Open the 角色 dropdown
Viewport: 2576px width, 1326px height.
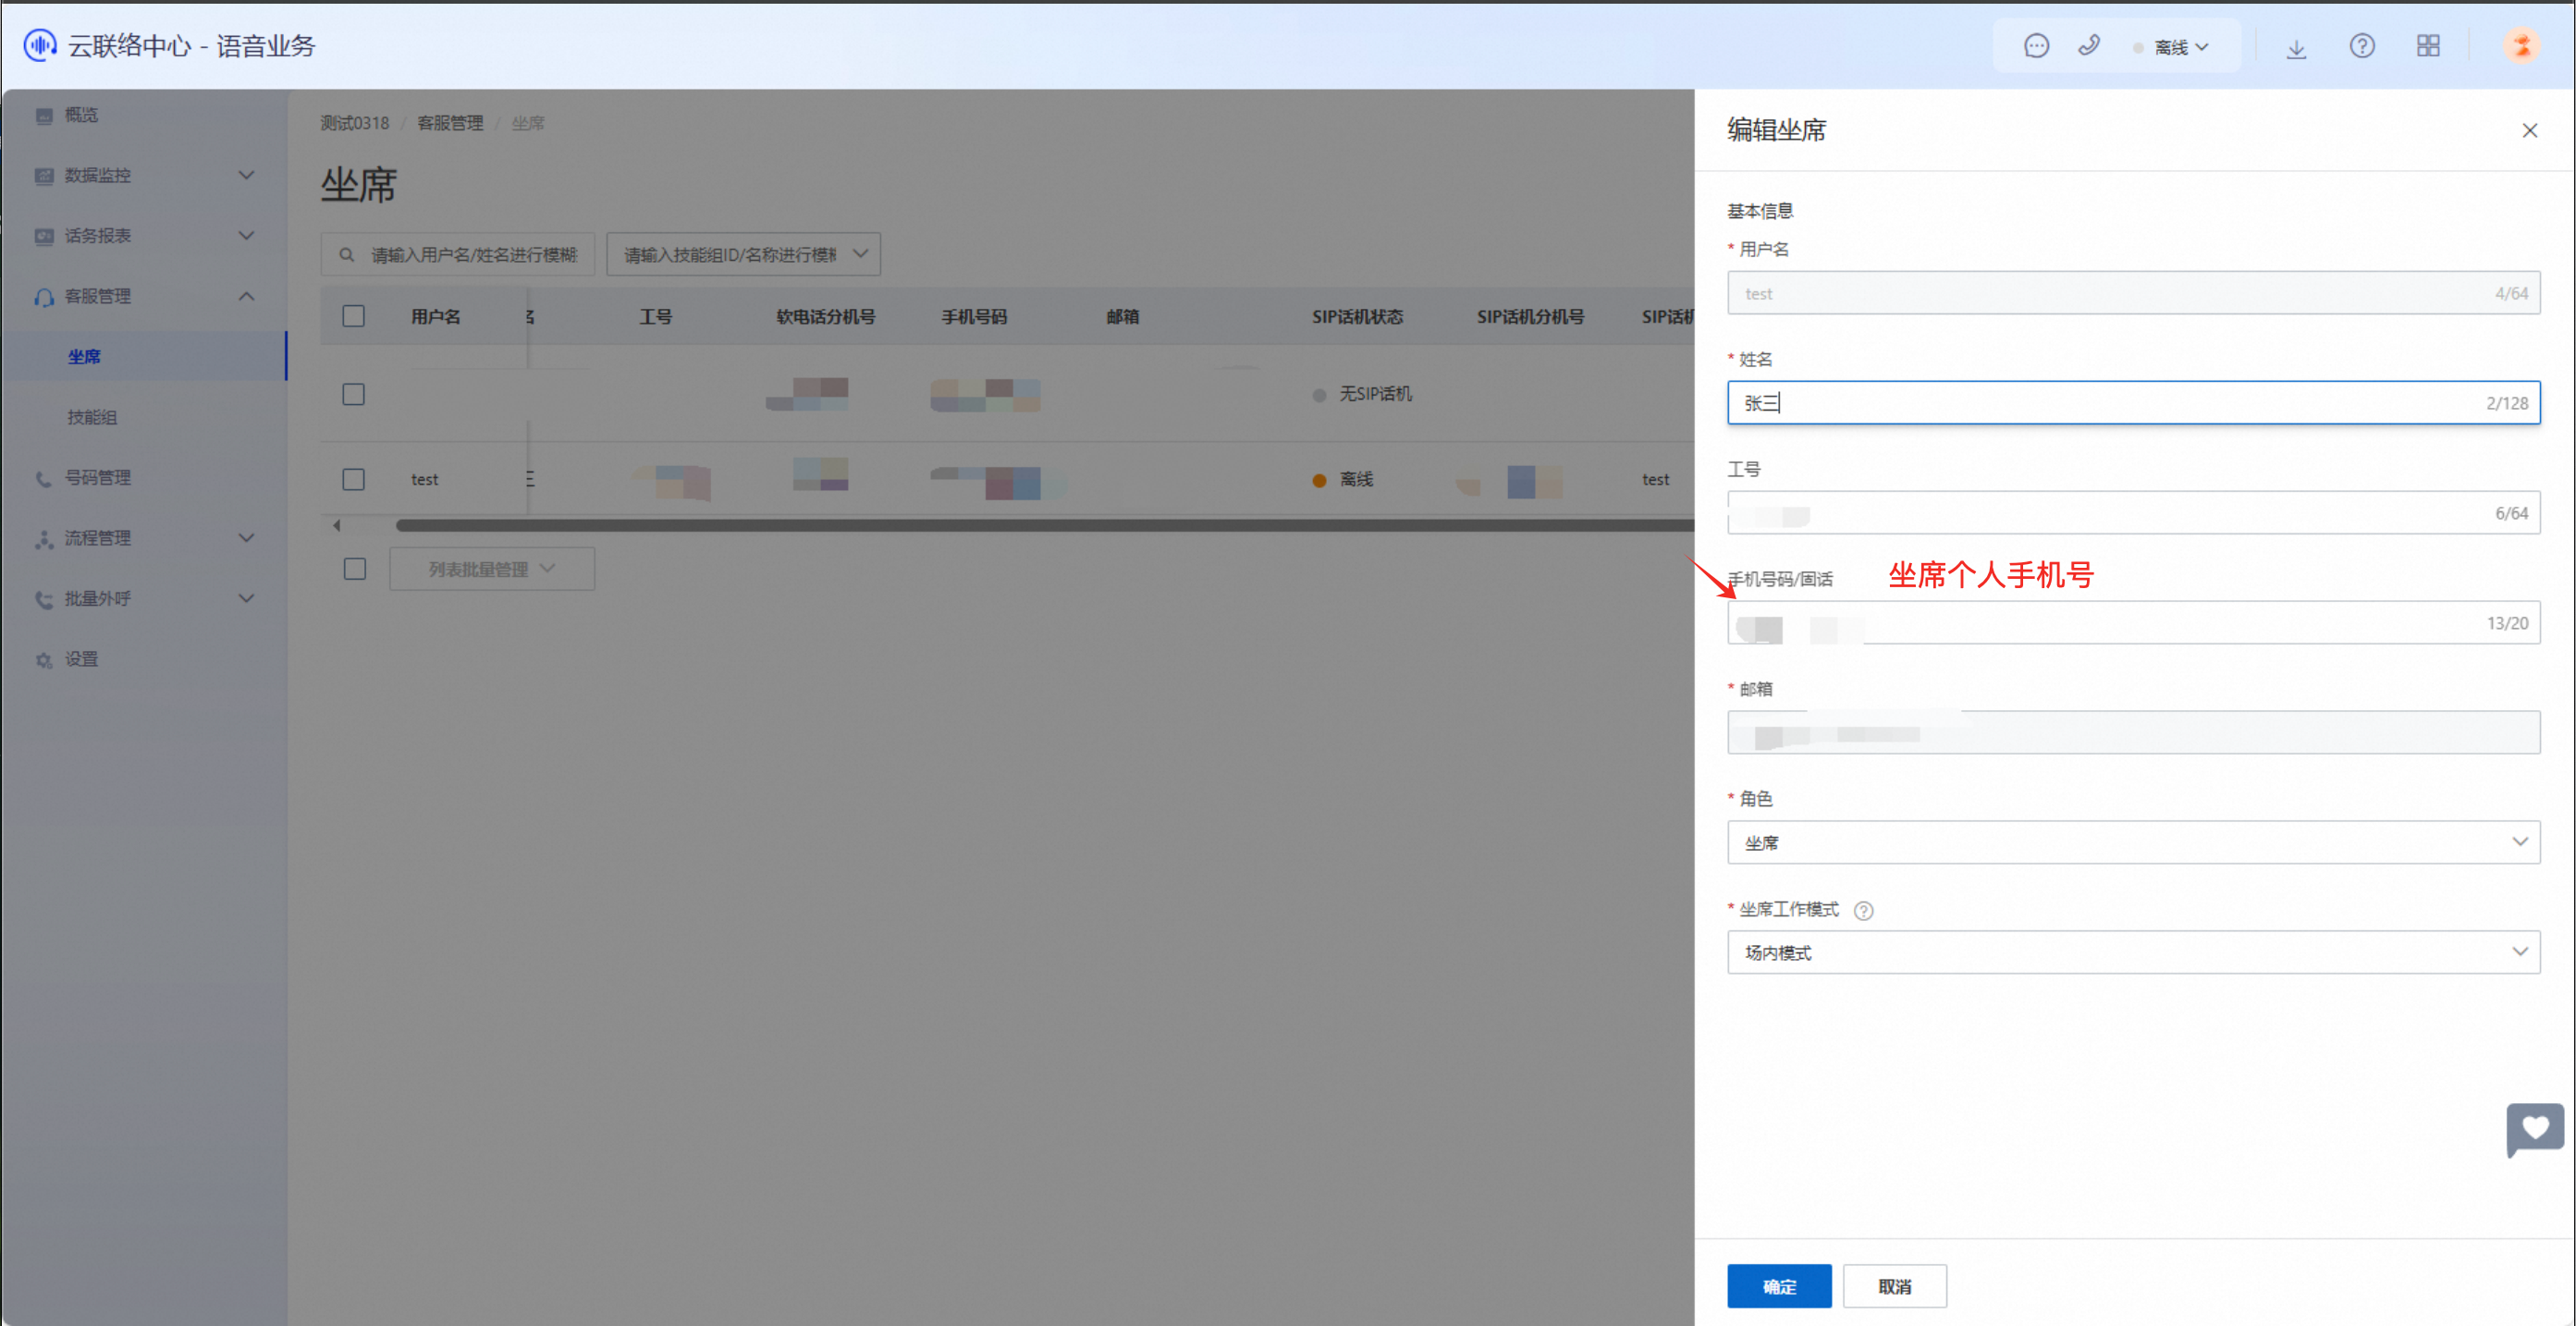(2133, 842)
